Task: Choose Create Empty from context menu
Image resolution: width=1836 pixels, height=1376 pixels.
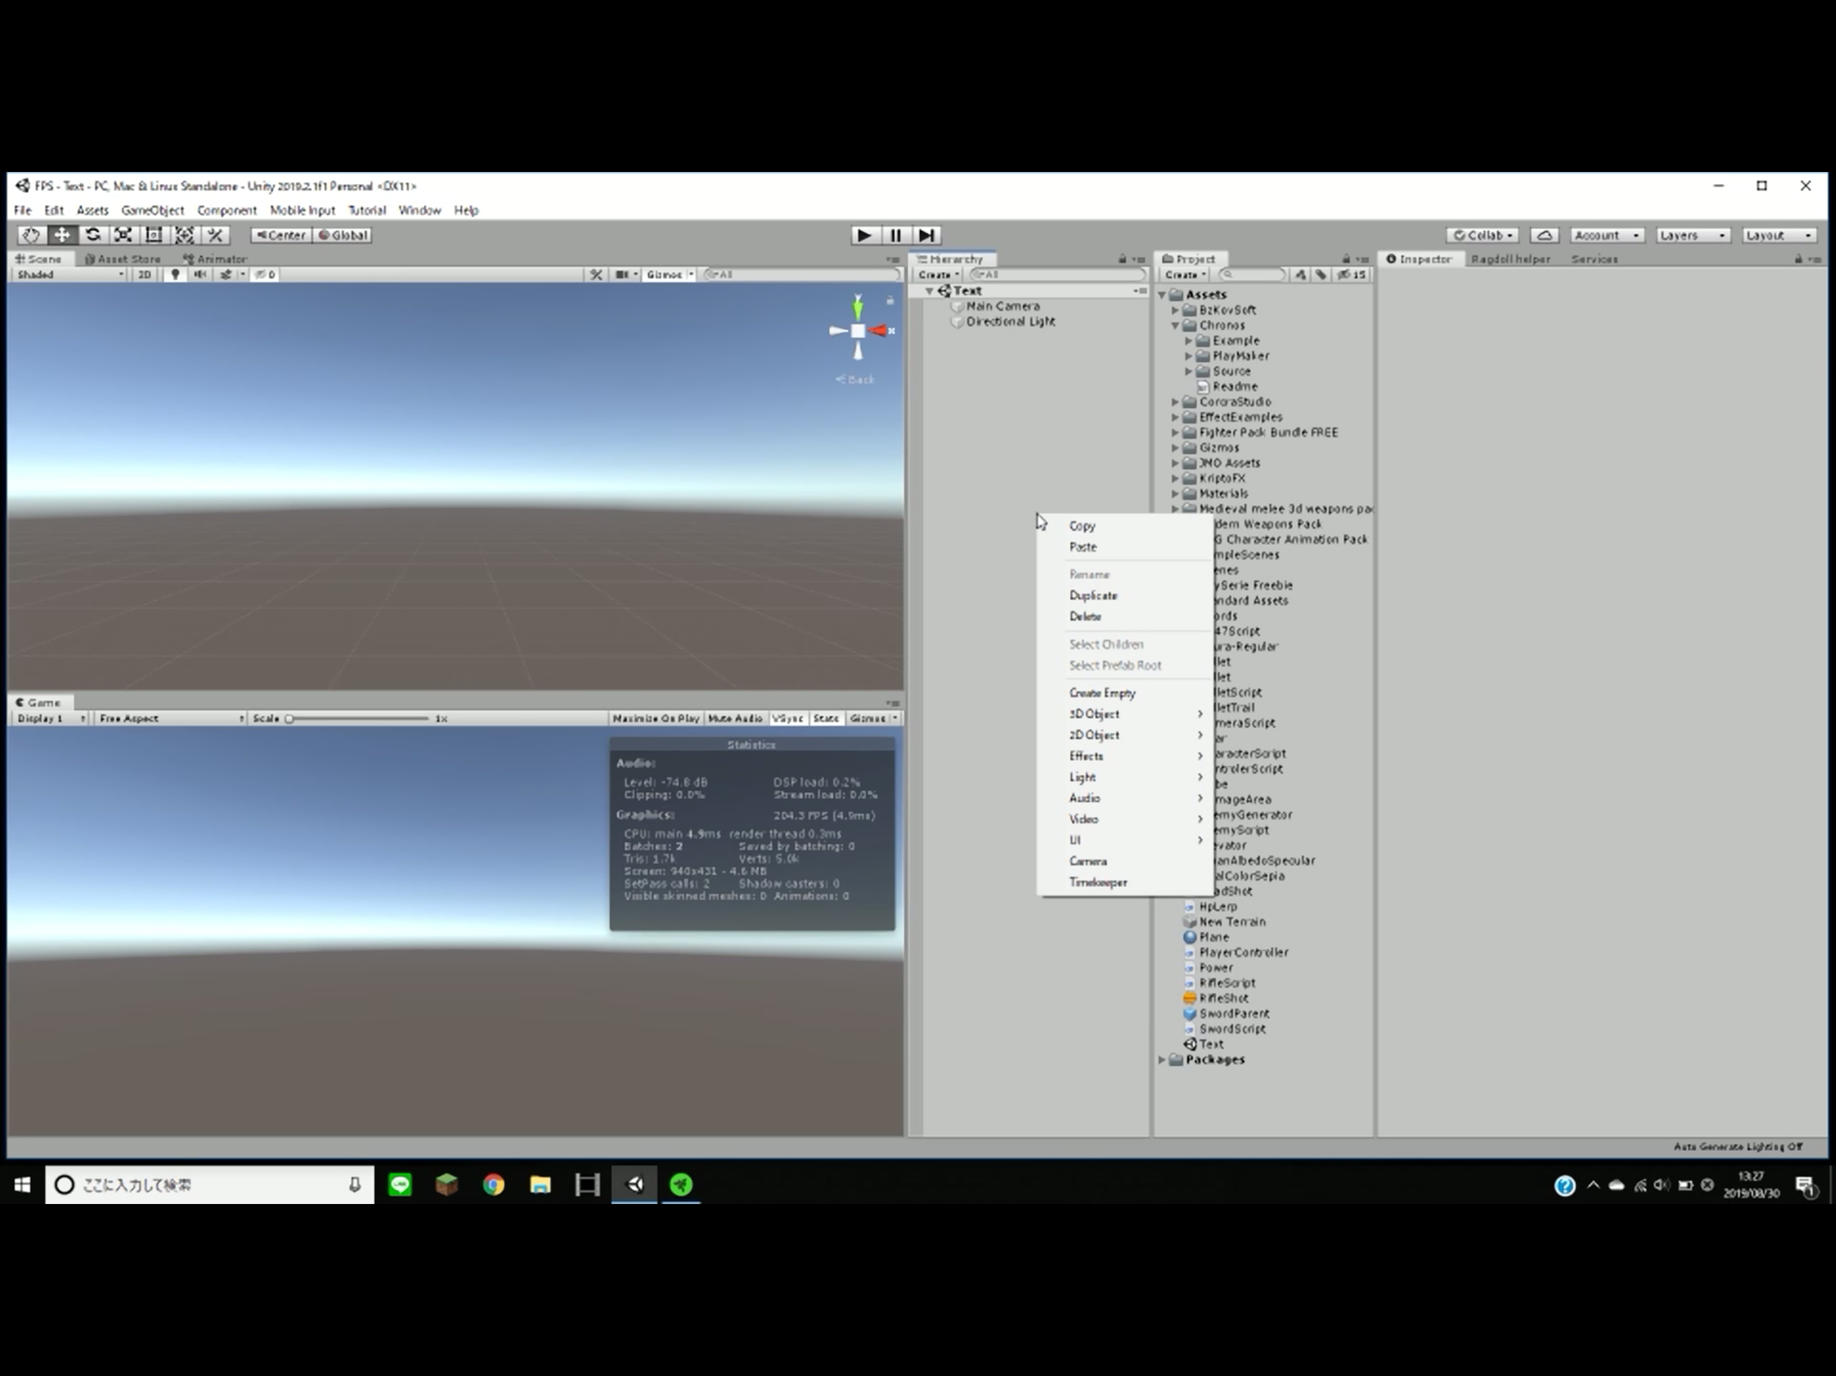Action: [1101, 693]
